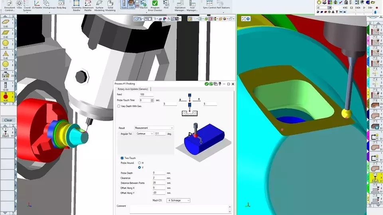383x215 pixels.
Task: Click the Probe Depth field
Action: 159,173
